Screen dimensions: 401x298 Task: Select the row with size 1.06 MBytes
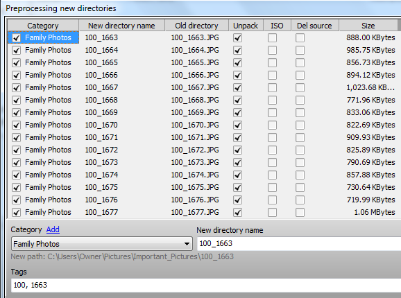[203, 213]
